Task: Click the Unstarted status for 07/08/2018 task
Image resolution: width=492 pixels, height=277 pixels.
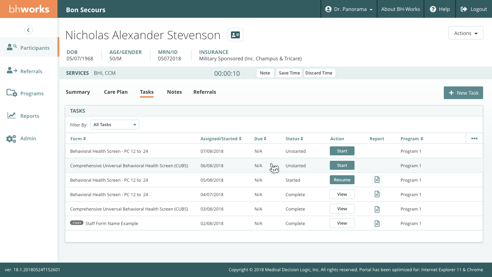Action: pyautogui.click(x=296, y=151)
